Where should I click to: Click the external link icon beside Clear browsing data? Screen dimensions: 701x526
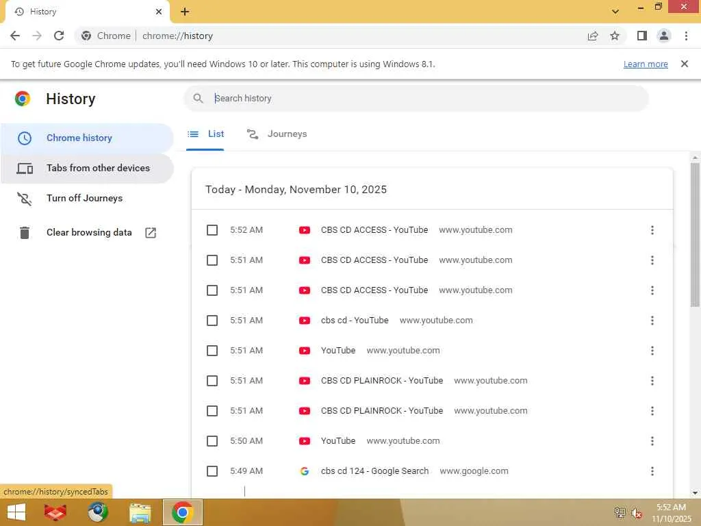click(151, 233)
